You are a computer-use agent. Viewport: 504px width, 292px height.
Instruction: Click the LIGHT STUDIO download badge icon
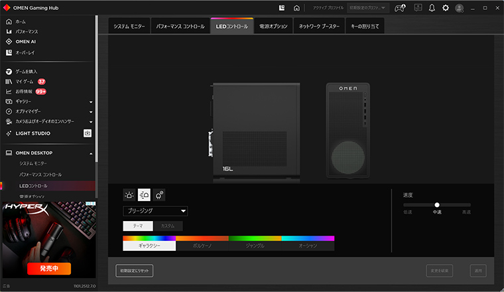(88, 133)
